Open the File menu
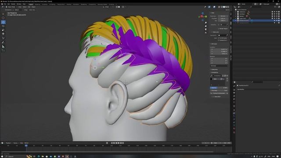281x158 pixels. click(5, 4)
